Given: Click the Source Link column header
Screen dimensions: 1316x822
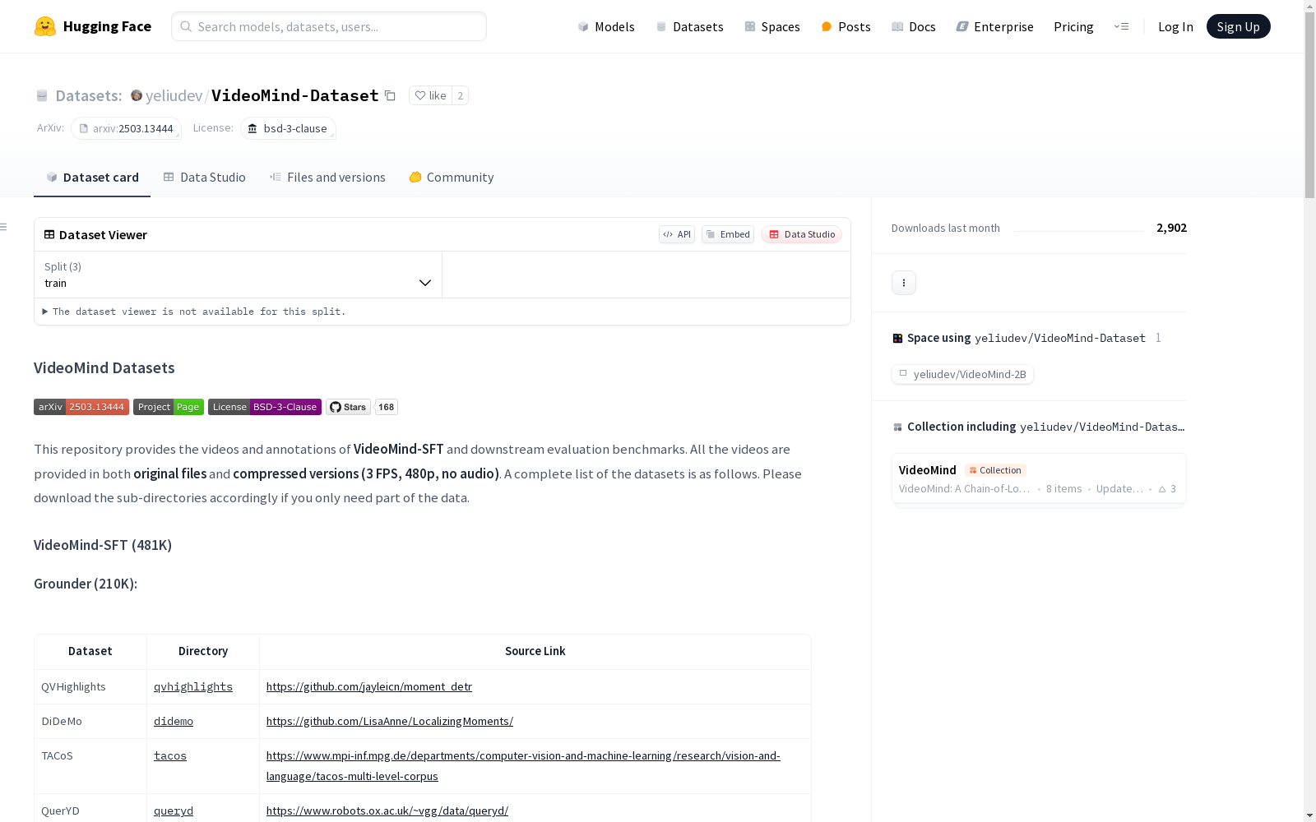Looking at the screenshot, I should click(x=535, y=652).
